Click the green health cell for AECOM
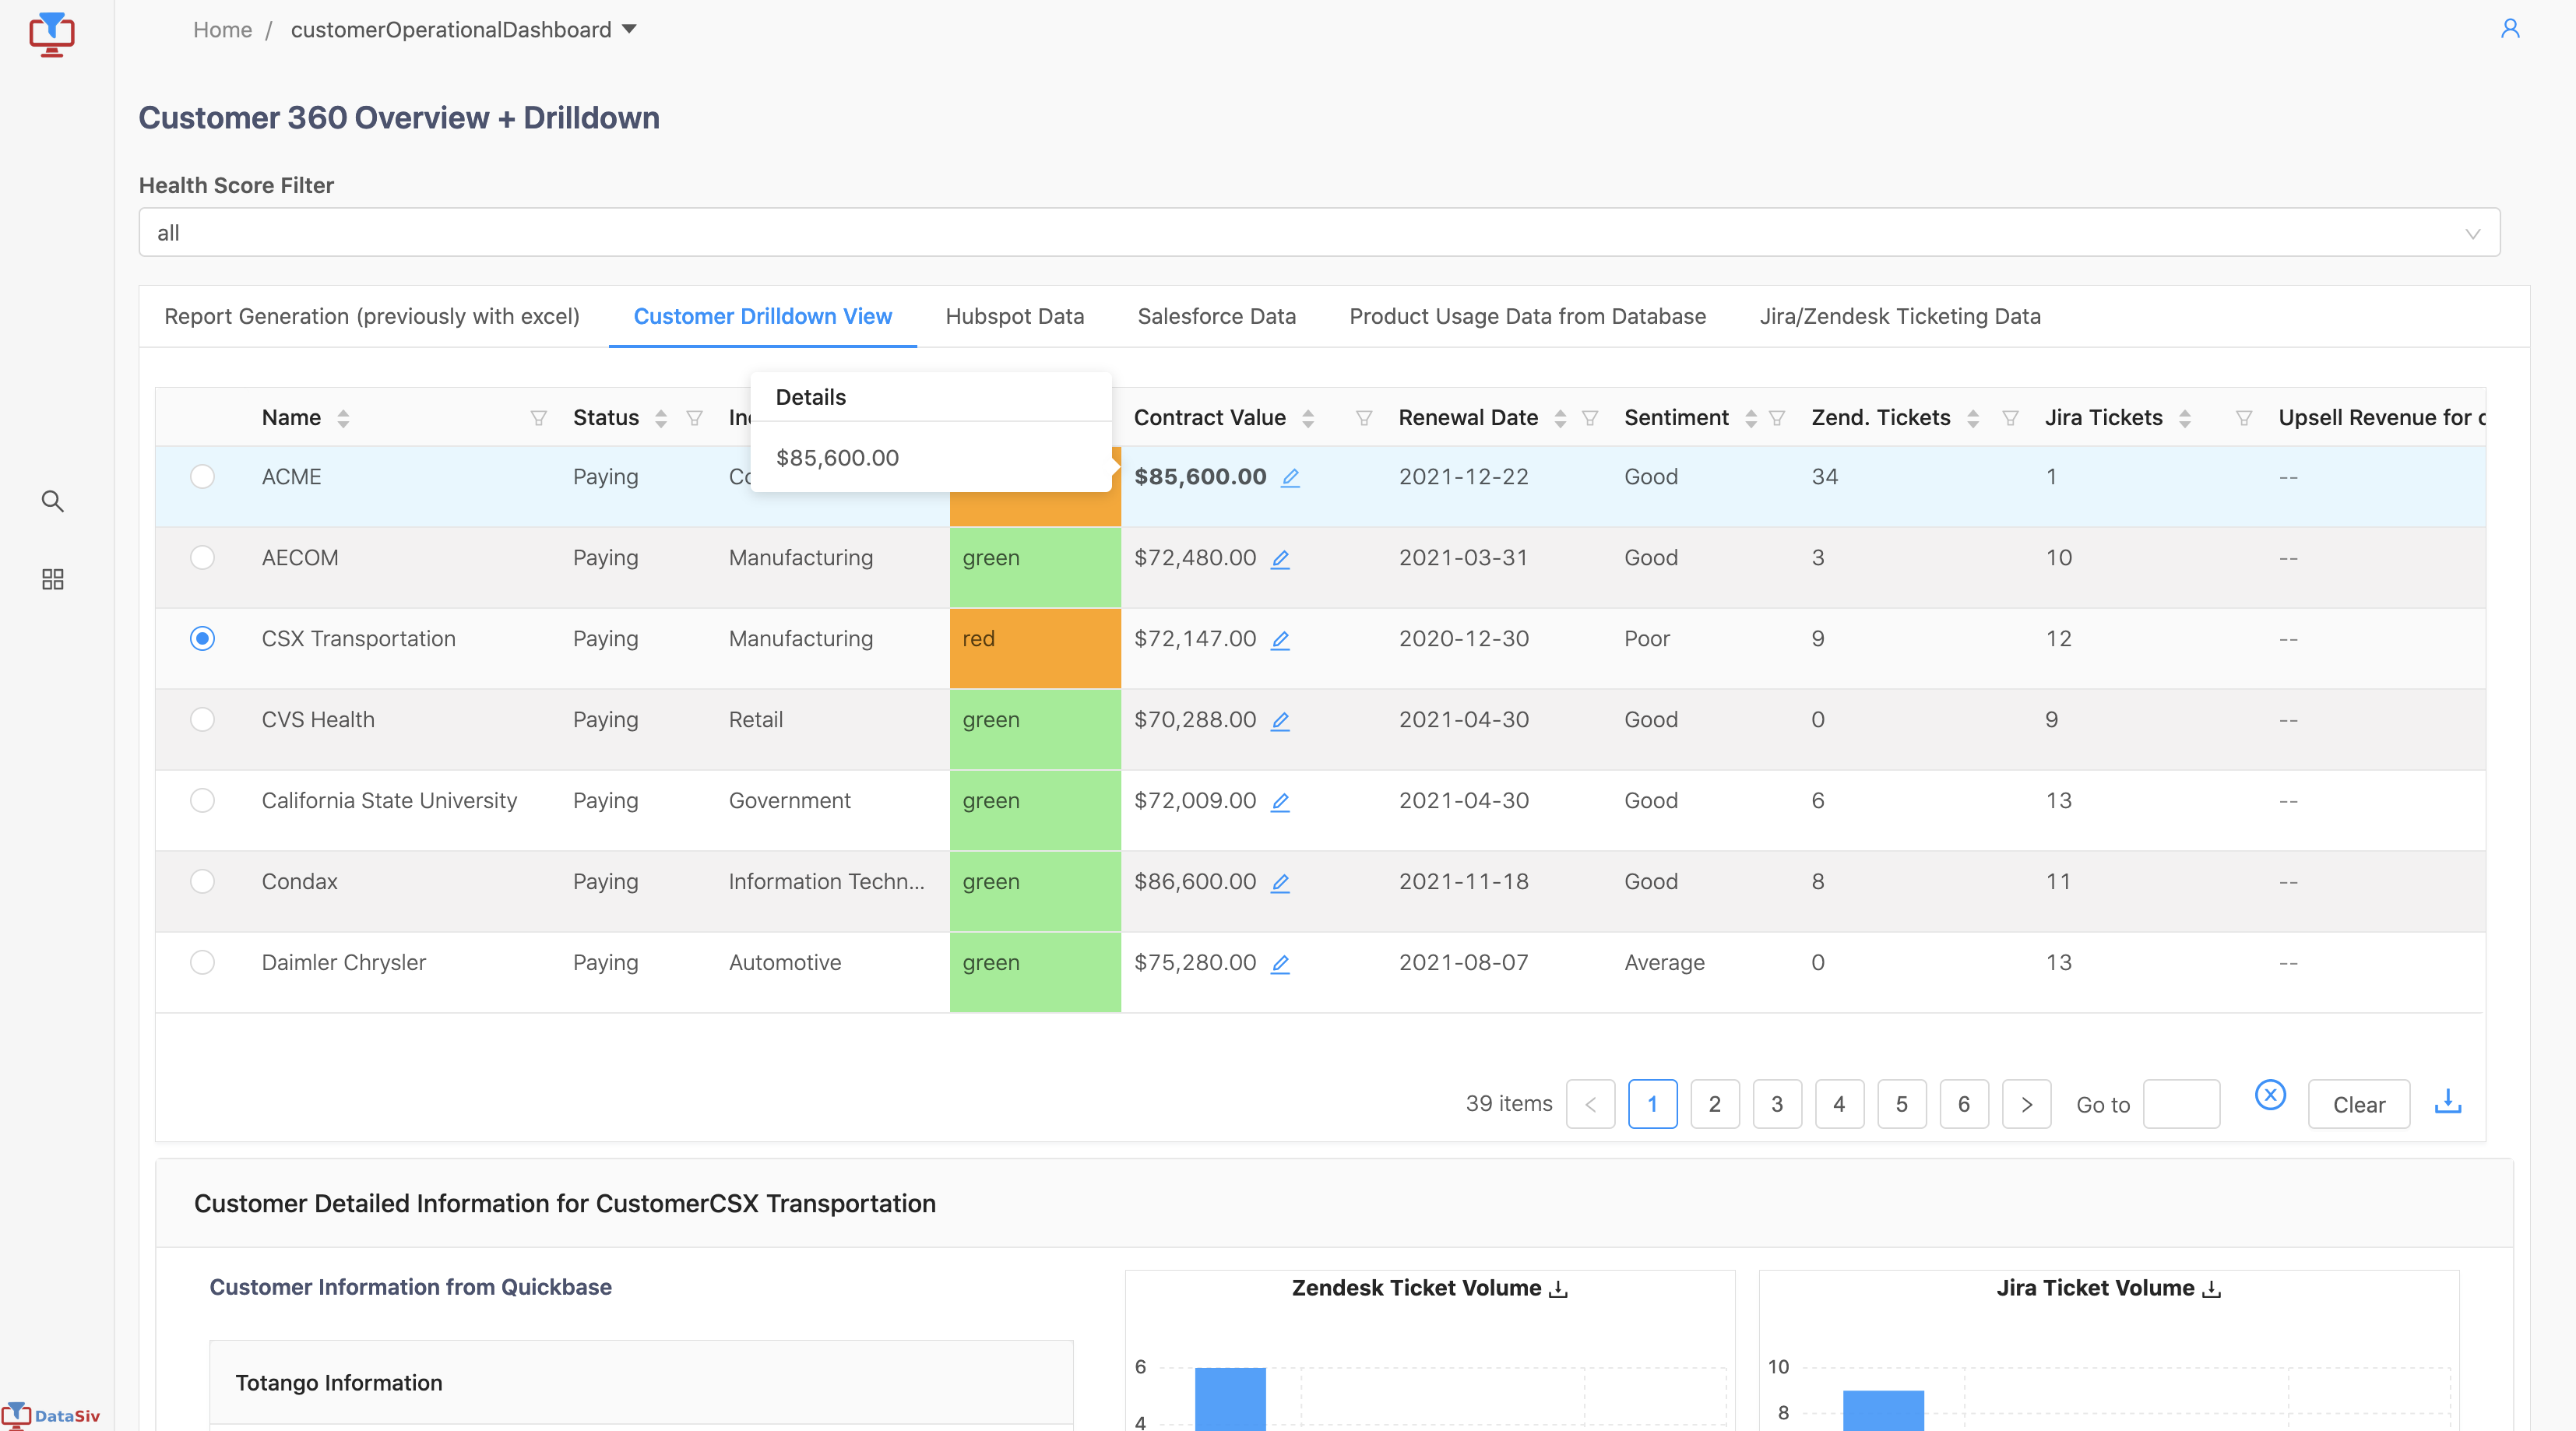This screenshot has height=1431, width=2576. 1035,567
